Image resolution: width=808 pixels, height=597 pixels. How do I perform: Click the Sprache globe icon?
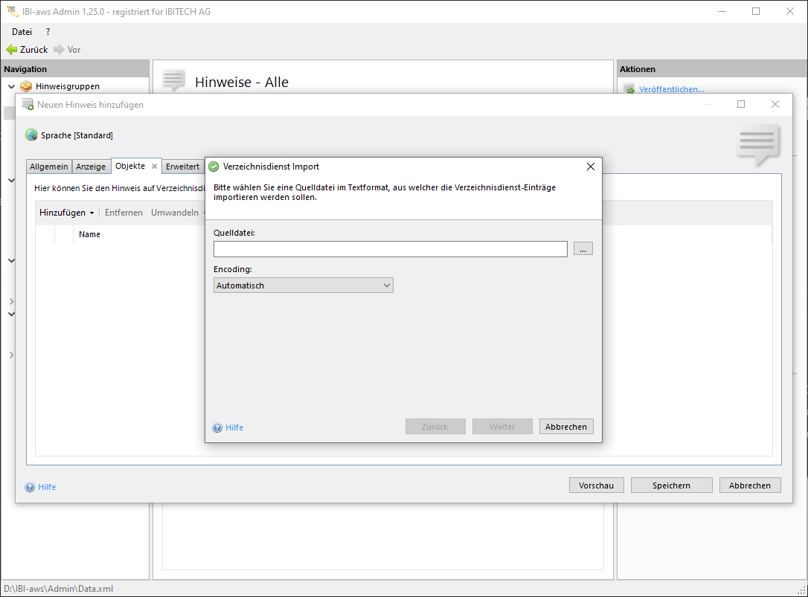(x=31, y=135)
